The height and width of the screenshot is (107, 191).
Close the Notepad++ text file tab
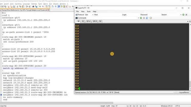point(48,10)
